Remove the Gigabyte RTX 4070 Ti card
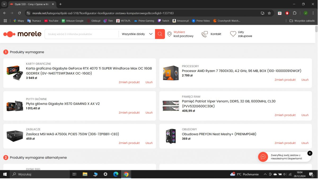Image resolution: width=318 pixels, height=180 pixels. click(x=149, y=82)
